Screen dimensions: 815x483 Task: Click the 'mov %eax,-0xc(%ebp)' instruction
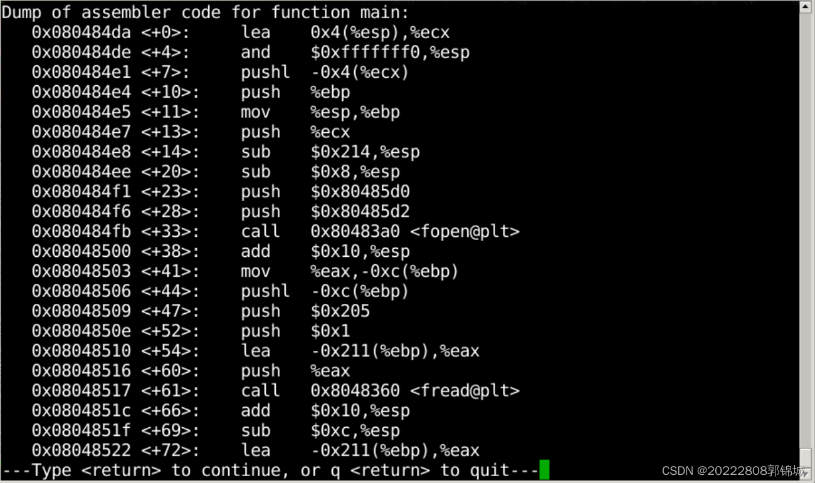(349, 271)
